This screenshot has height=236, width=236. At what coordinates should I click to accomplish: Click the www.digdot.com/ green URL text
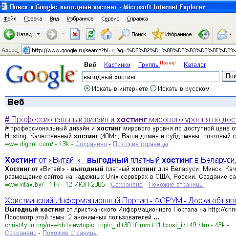(x=29, y=144)
